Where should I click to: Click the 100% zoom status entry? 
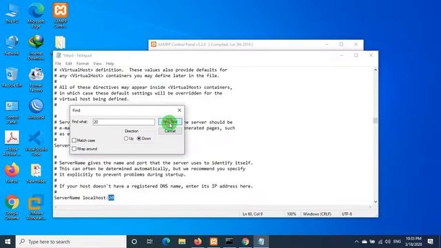point(291,214)
